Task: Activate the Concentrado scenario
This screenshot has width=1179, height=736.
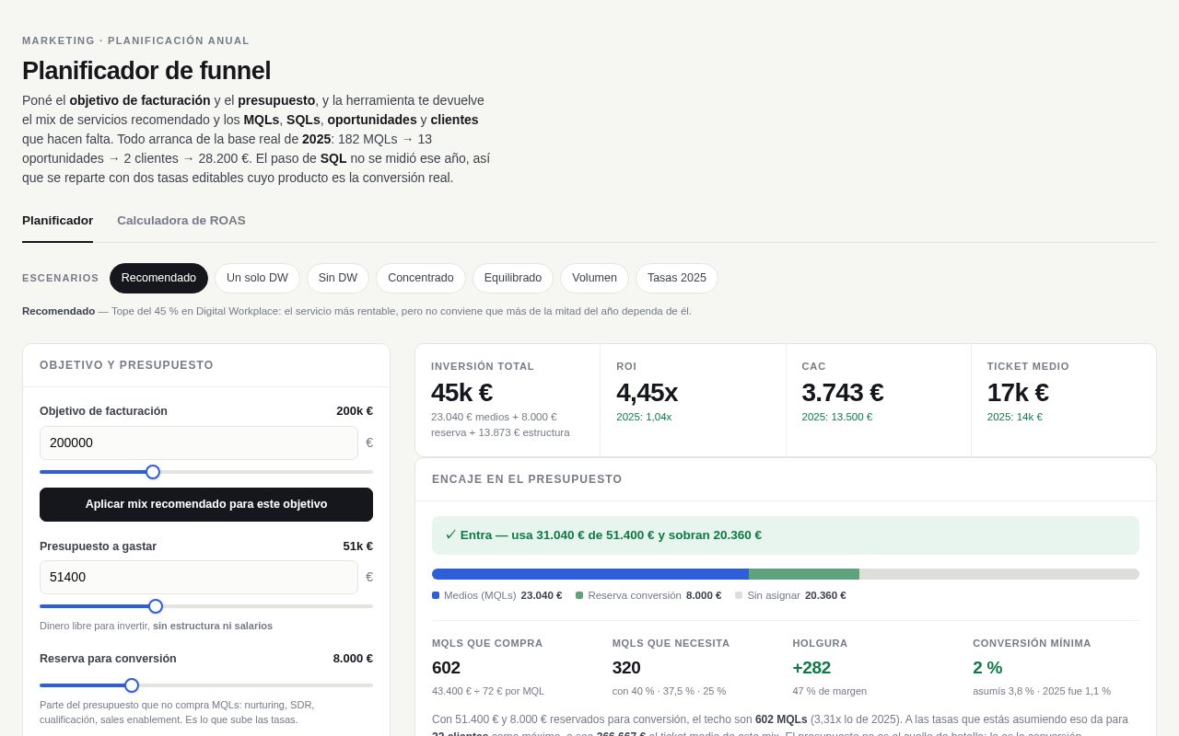Action: [421, 278]
